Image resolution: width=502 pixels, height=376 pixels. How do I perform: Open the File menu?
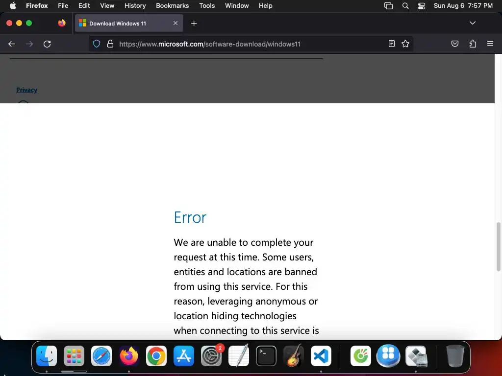click(63, 6)
